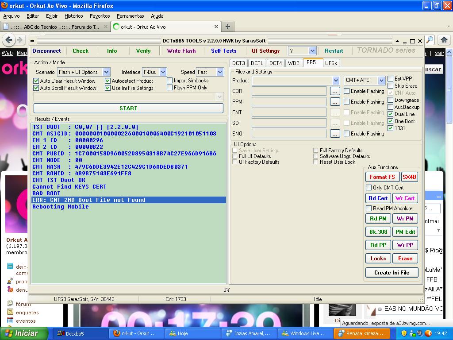Tick Only CMT Cert checkbox
The width and height of the screenshot is (453, 340).
369,188
